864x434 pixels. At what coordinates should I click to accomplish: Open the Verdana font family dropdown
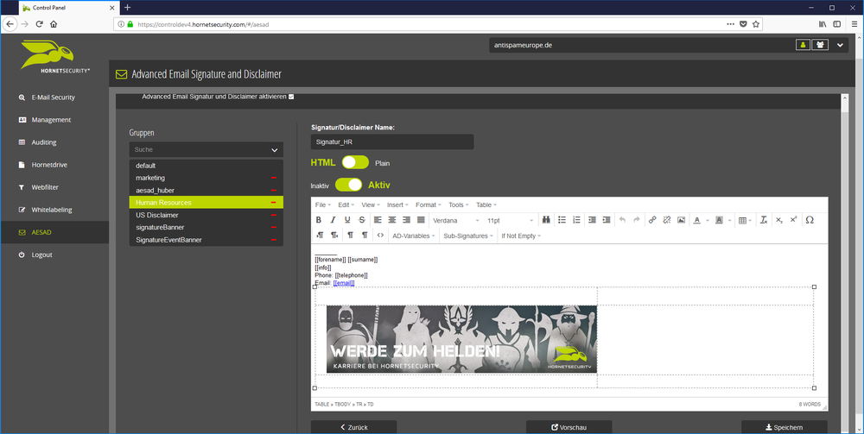(x=456, y=220)
